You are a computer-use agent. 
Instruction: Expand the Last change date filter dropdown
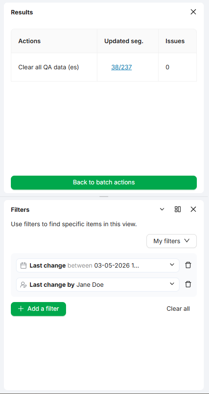coord(172,265)
